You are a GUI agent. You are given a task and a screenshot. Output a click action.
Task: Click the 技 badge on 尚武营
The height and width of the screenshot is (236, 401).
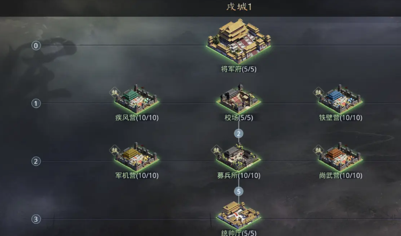318,150
